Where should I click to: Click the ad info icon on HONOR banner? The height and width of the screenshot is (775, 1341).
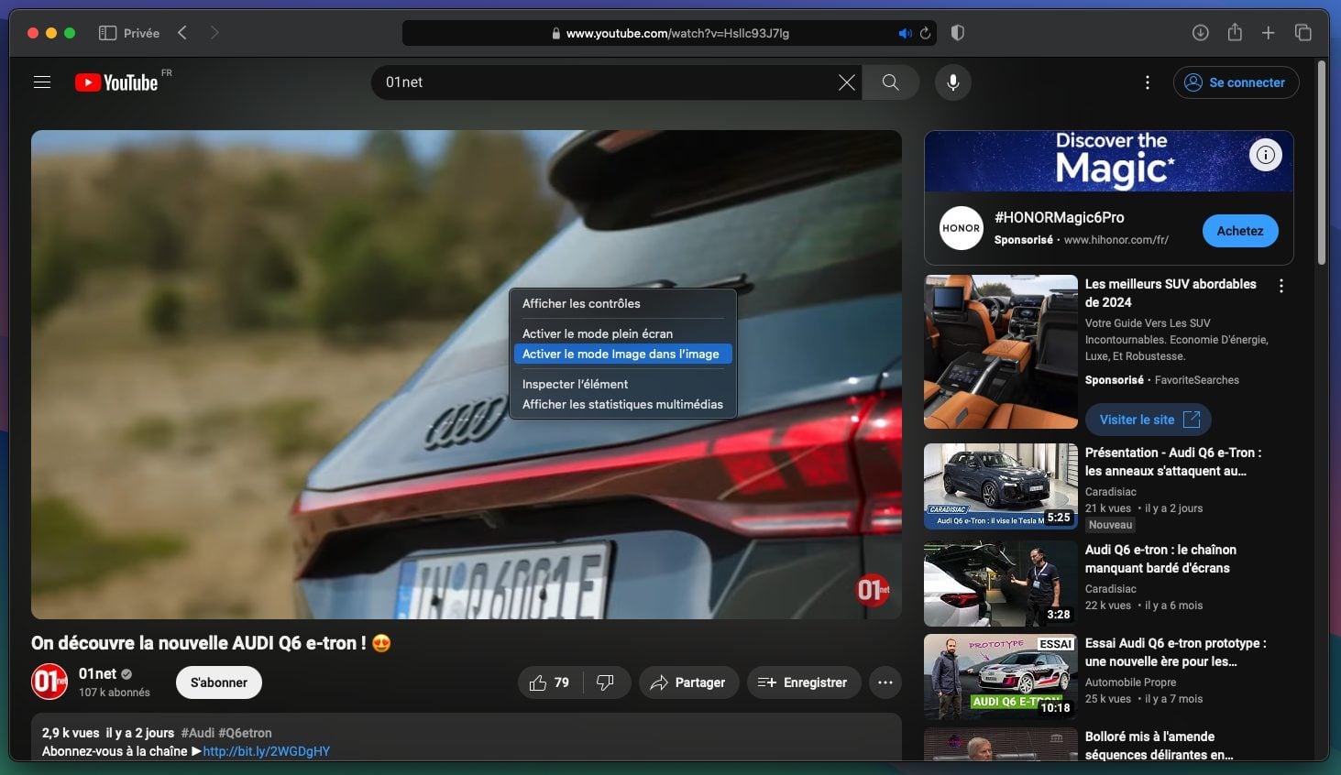[x=1265, y=155]
